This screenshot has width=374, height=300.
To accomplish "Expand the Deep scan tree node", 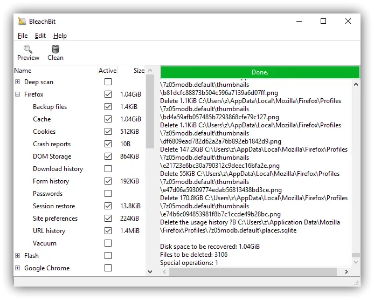I will (17, 82).
